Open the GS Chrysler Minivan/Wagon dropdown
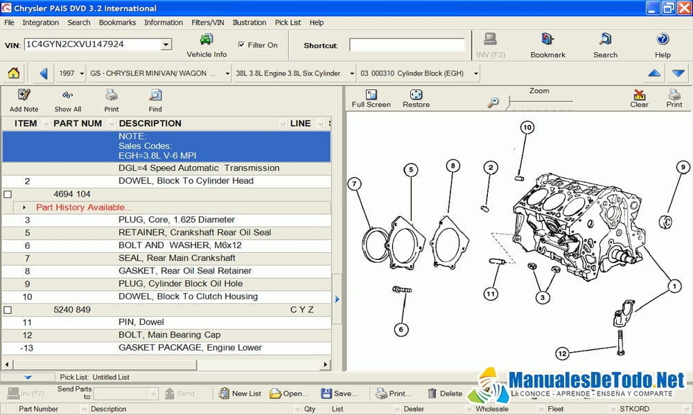The height and width of the screenshot is (415, 693). tap(227, 73)
